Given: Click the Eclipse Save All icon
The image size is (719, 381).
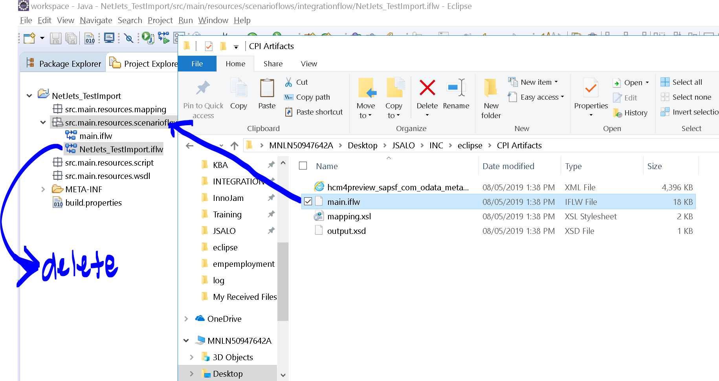Looking at the screenshot, I should [71, 38].
